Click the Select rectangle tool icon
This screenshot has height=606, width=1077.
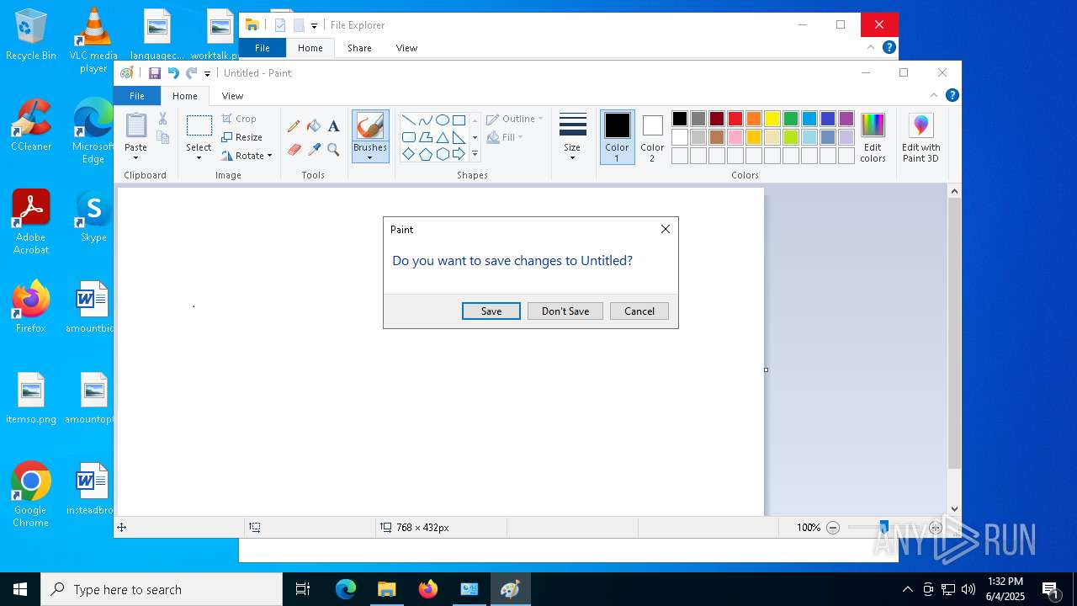click(199, 126)
